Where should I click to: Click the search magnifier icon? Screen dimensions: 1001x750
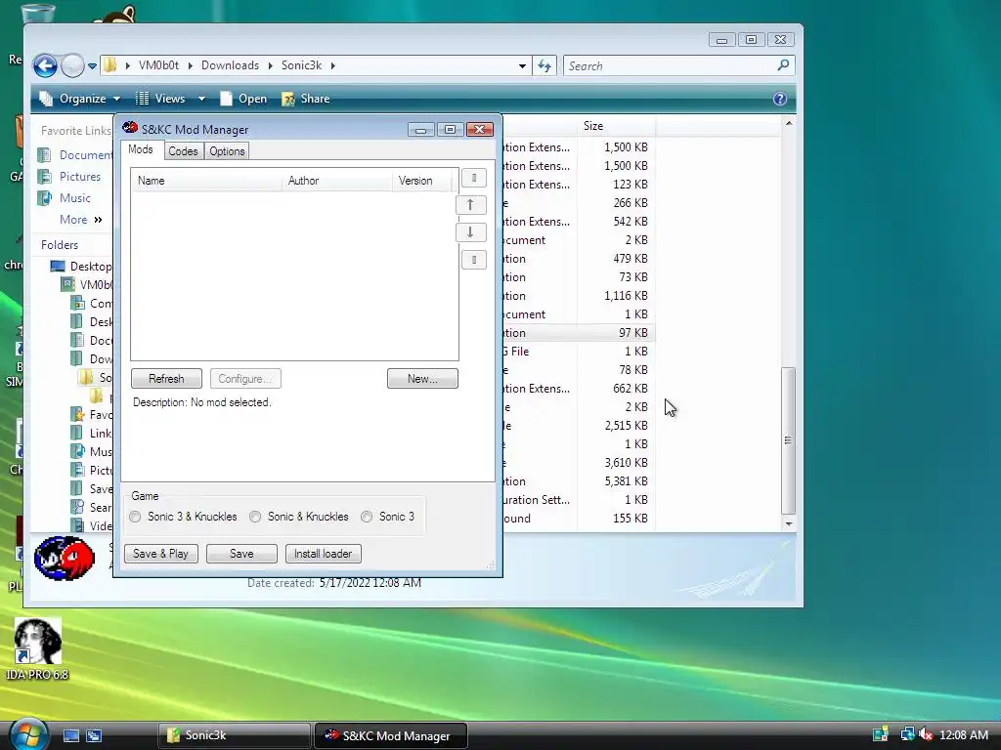pos(783,65)
